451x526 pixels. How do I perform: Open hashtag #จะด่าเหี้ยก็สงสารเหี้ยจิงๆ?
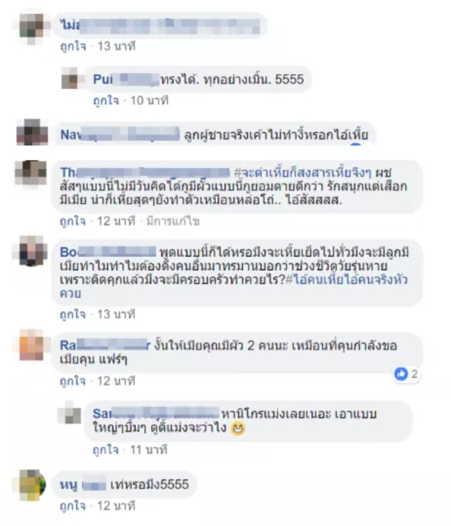[302, 172]
